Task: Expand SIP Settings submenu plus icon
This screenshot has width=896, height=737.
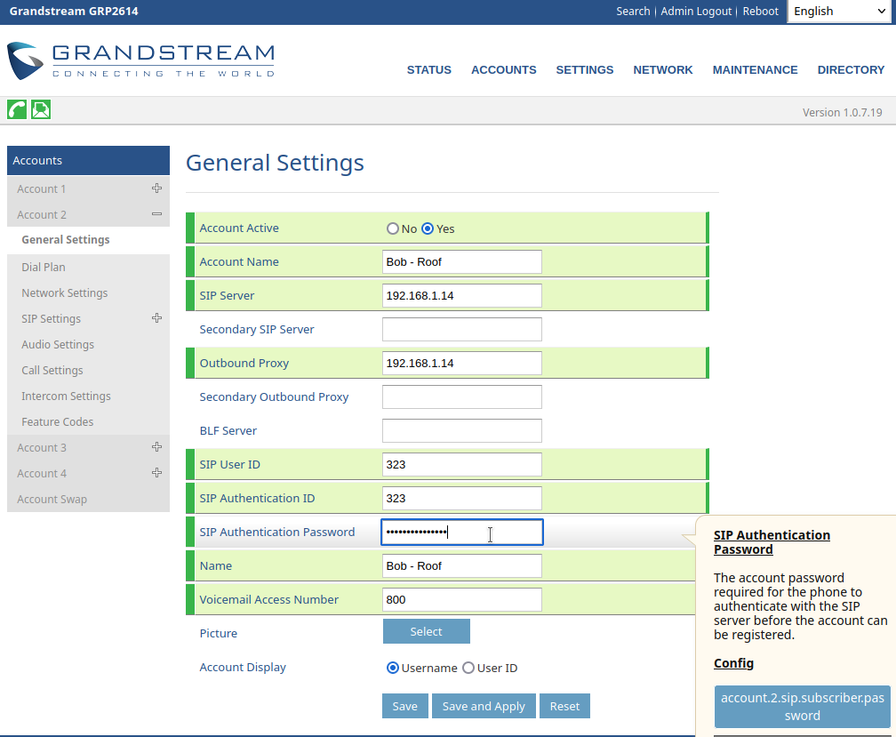Action: coord(156,318)
